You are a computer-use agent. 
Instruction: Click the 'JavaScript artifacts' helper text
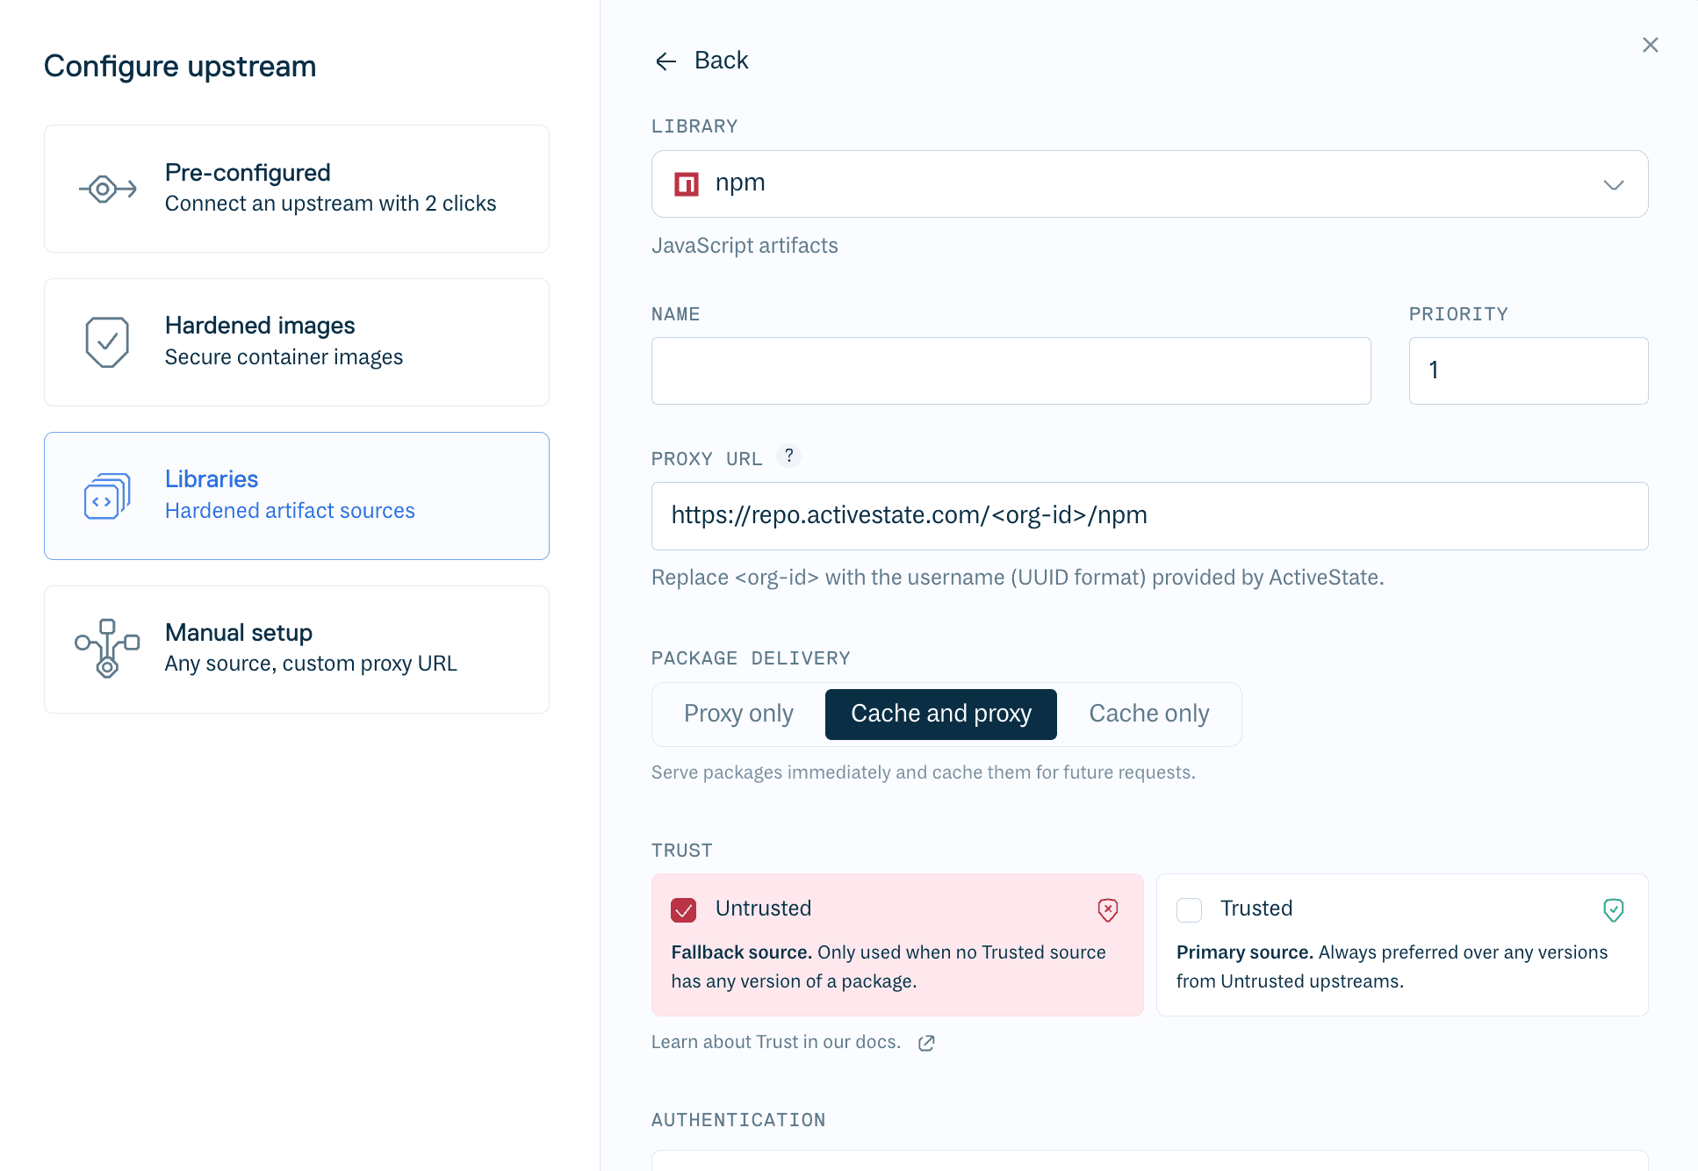(745, 246)
